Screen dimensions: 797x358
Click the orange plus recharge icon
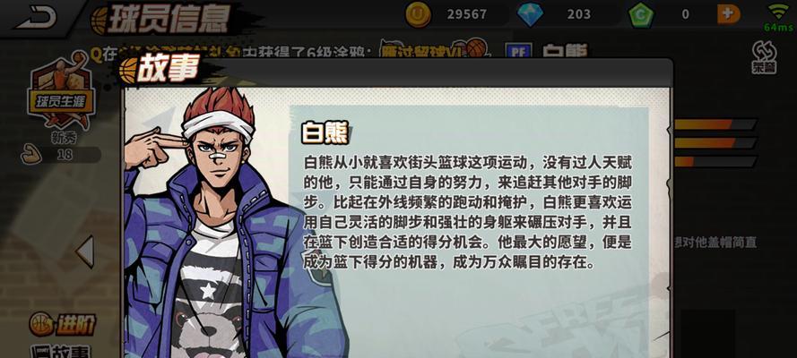[729, 14]
